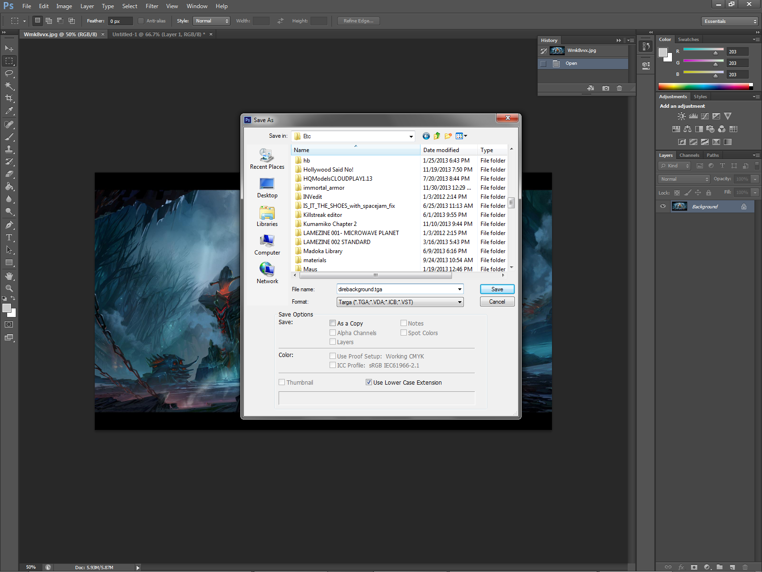Select the Lasso tool
762x572 pixels.
point(9,73)
